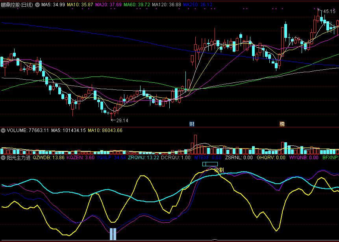Screen dimensions: 339x242
Task: Click the 阳光主力进 indicator name
Action: [19, 158]
